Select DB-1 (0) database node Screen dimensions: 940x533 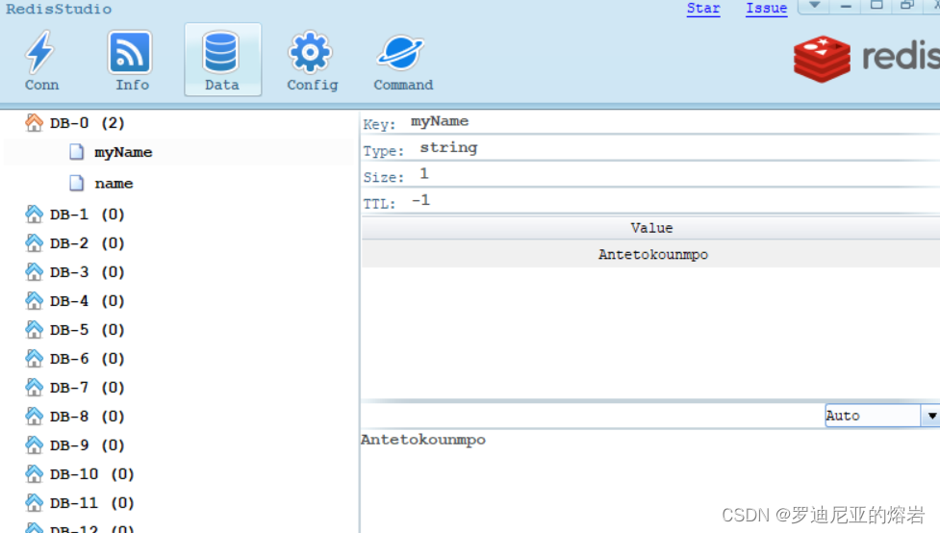click(x=87, y=214)
